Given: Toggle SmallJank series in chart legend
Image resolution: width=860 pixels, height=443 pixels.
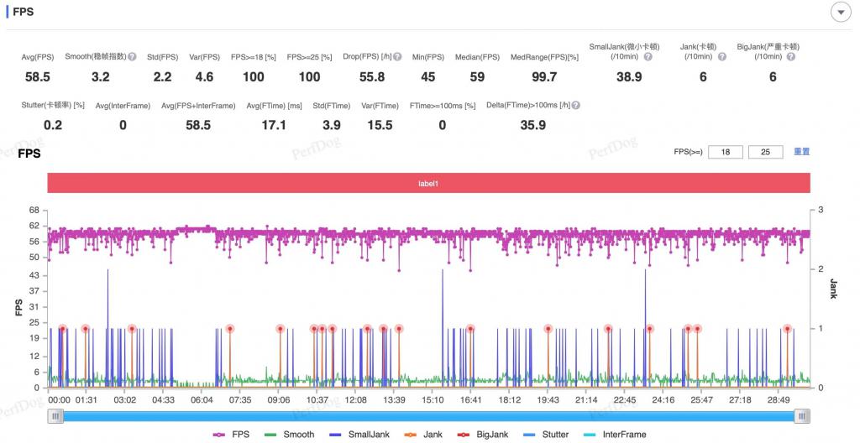Looking at the screenshot, I should click(x=359, y=435).
